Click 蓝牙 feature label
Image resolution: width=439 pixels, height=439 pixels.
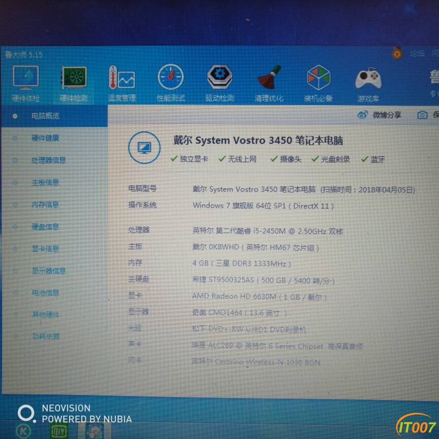click(378, 160)
